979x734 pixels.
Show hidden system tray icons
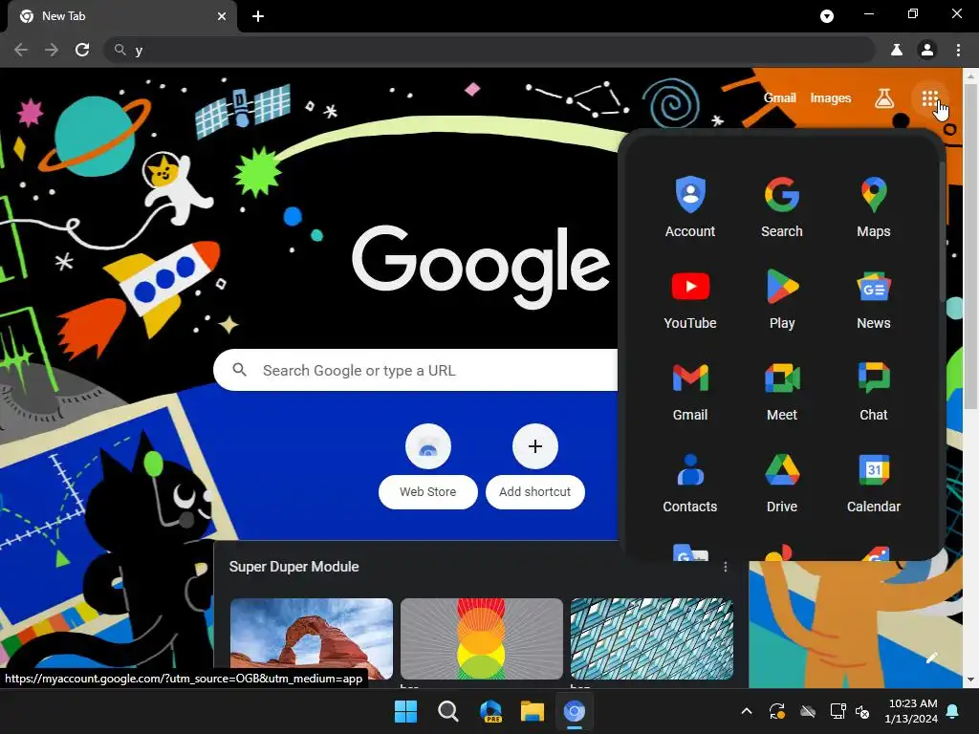click(x=746, y=711)
